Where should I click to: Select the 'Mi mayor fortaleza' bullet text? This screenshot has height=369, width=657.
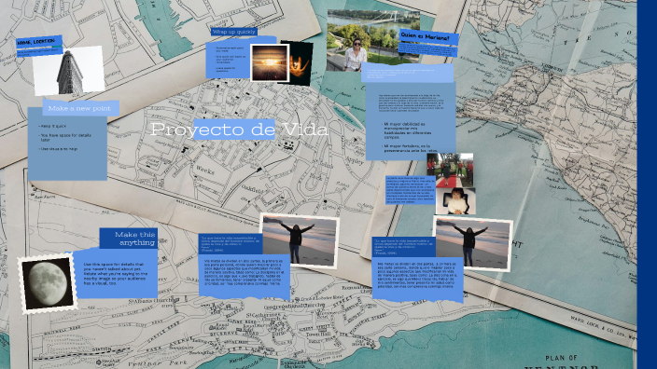point(410,148)
